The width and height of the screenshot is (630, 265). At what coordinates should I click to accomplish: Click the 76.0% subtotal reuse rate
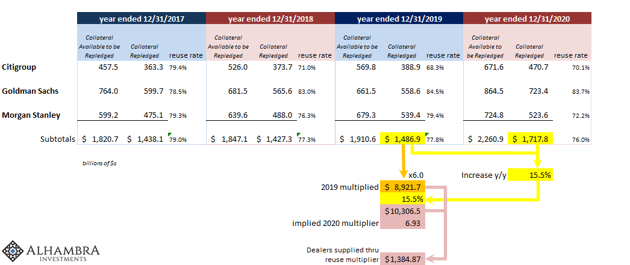pos(581,140)
